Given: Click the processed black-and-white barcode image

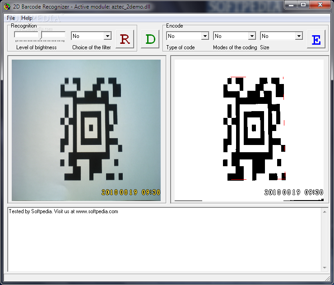Looking at the screenshot, I should point(249,130).
